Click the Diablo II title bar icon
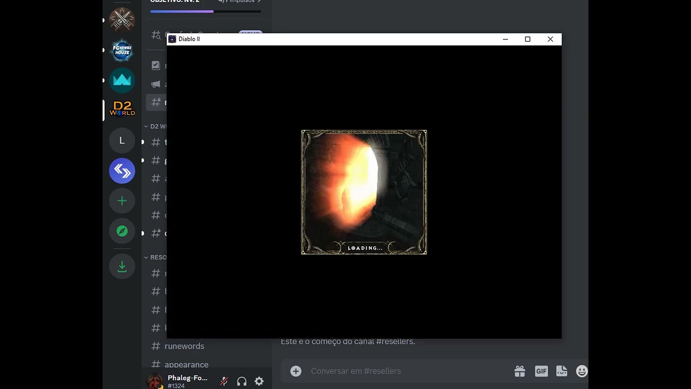Image resolution: width=691 pixels, height=389 pixels. 172,39
